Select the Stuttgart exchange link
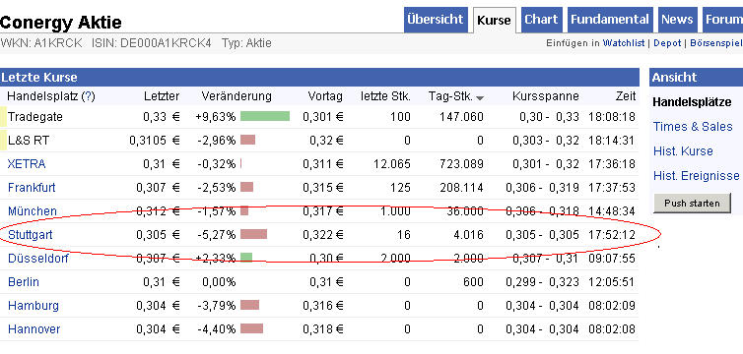The width and height of the screenshot is (743, 354). point(31,235)
